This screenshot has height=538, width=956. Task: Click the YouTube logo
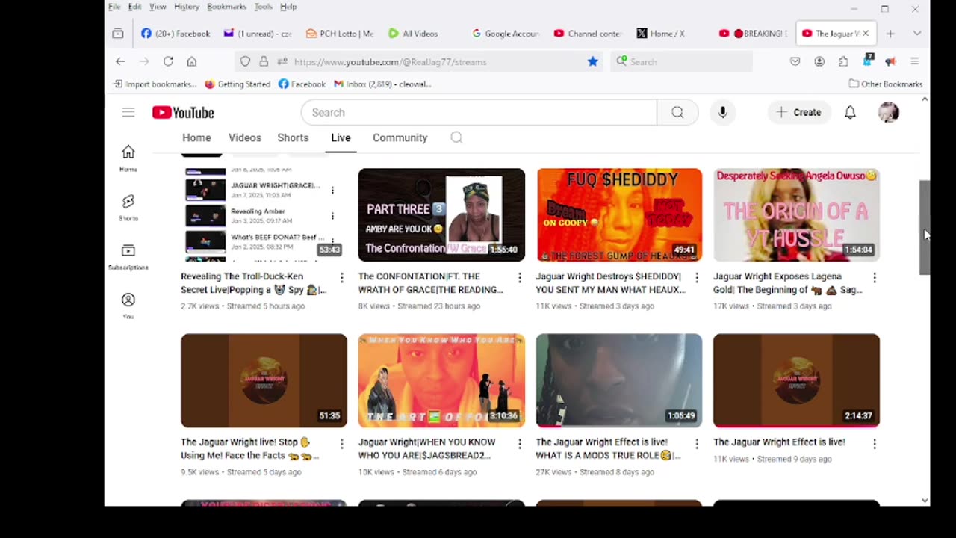click(183, 112)
